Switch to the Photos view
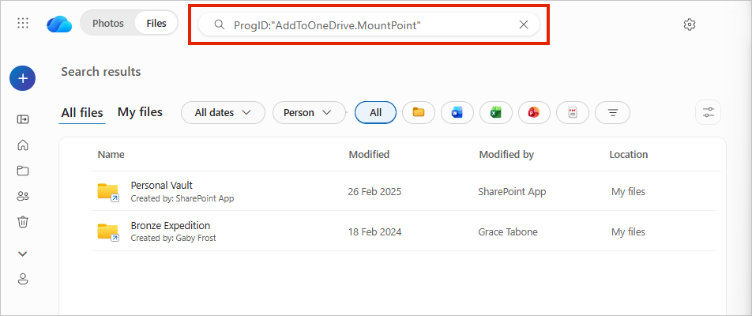This screenshot has width=752, height=316. pyautogui.click(x=108, y=23)
